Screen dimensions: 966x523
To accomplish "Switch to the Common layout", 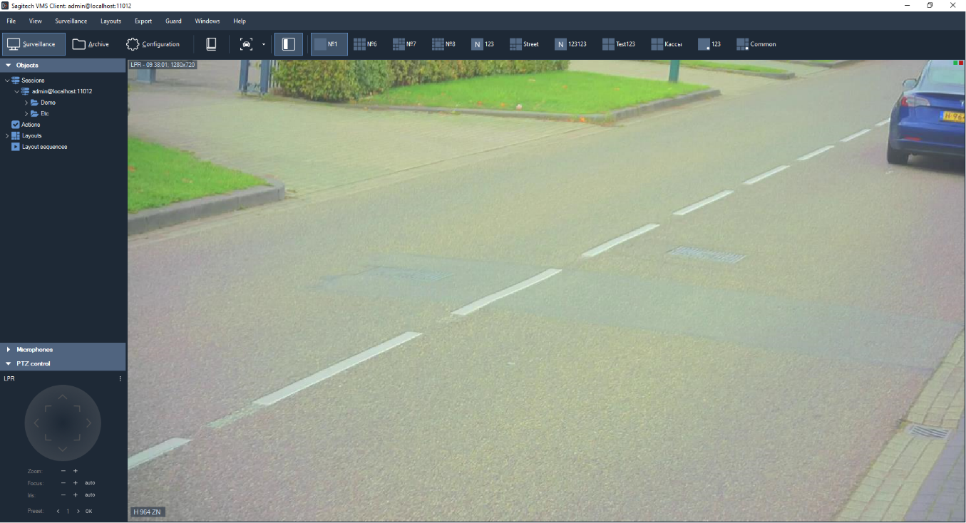I will [x=756, y=44].
